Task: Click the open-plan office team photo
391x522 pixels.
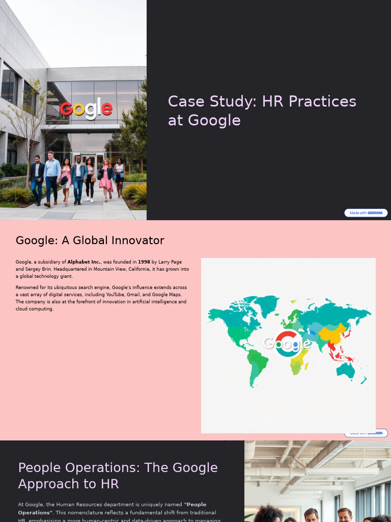Action: [x=318, y=481]
